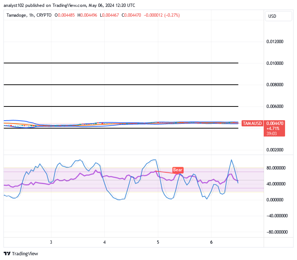Image resolution: width=297 pixels, height=260 pixels.
Task: Click the price change value −0.000012
Action: [153, 15]
